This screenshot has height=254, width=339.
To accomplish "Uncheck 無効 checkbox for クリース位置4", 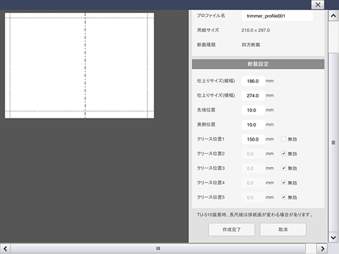I will click(283, 183).
